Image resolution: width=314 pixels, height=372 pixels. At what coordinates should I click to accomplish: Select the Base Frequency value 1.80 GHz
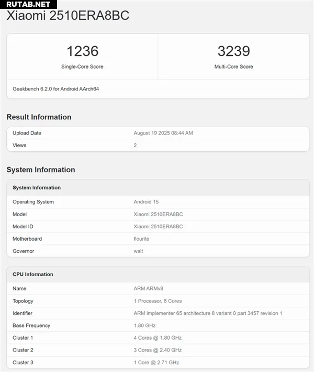[144, 325]
